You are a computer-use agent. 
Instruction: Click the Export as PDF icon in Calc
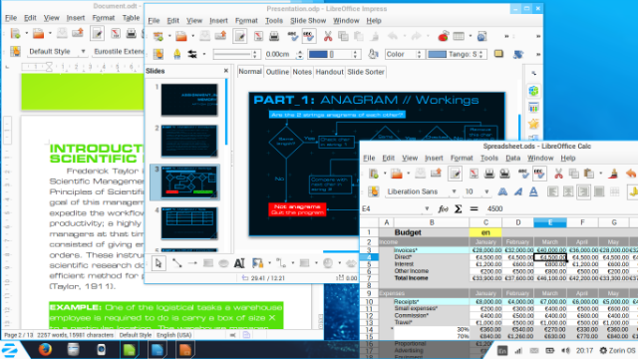click(x=474, y=174)
